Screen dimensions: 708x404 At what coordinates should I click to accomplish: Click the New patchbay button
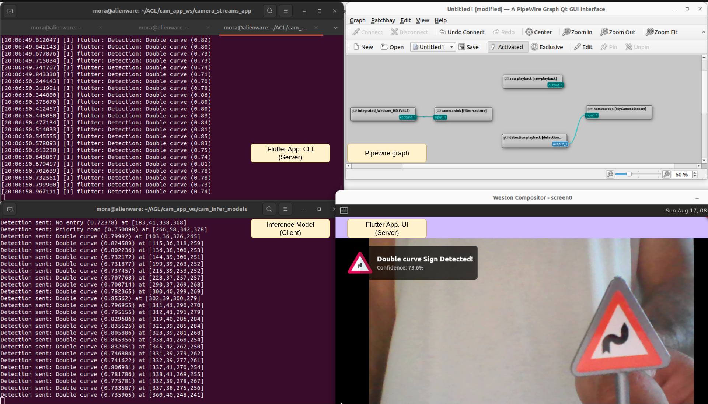[363, 47]
